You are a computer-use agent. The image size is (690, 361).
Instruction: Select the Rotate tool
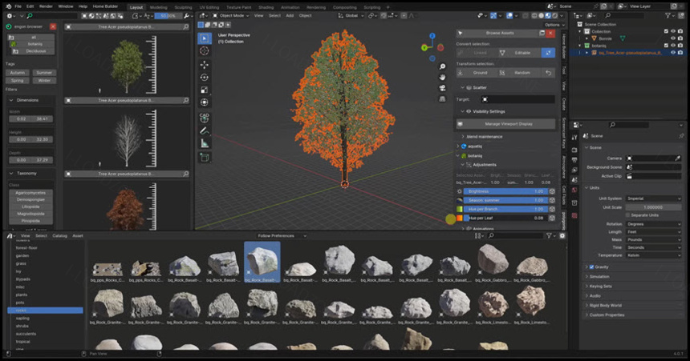tap(204, 78)
